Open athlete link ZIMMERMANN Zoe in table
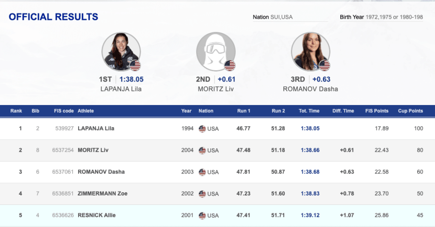The image size is (435, 227). point(102,193)
